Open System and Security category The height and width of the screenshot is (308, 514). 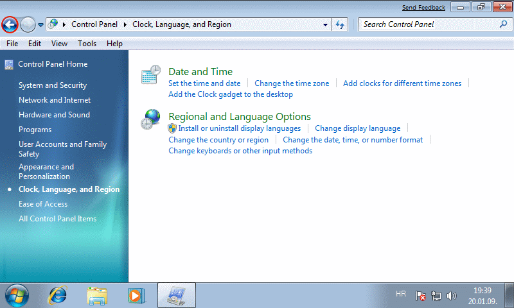click(x=53, y=85)
